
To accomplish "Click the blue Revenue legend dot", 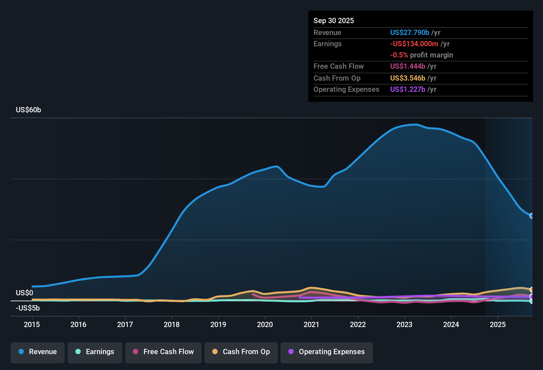I will (x=21, y=352).
